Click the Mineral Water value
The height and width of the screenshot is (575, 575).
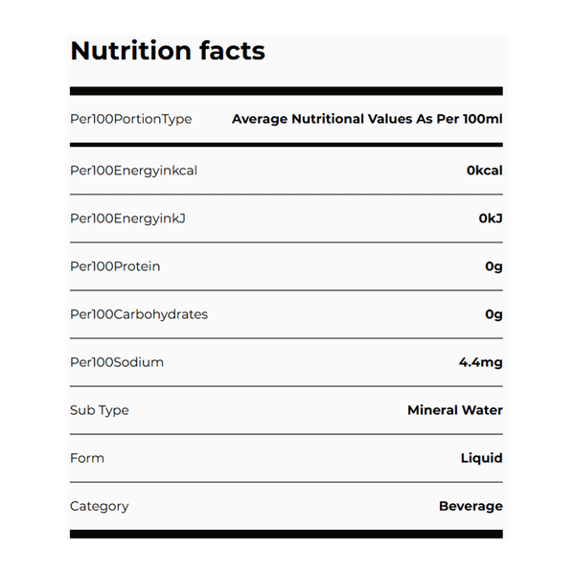click(455, 410)
